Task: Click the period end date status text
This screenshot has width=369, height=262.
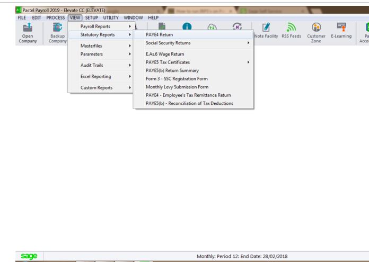Action: click(242, 256)
